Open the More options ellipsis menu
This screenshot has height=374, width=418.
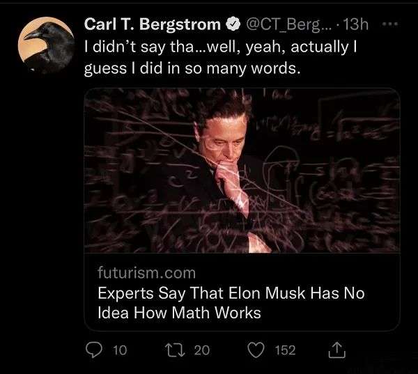coord(391,24)
